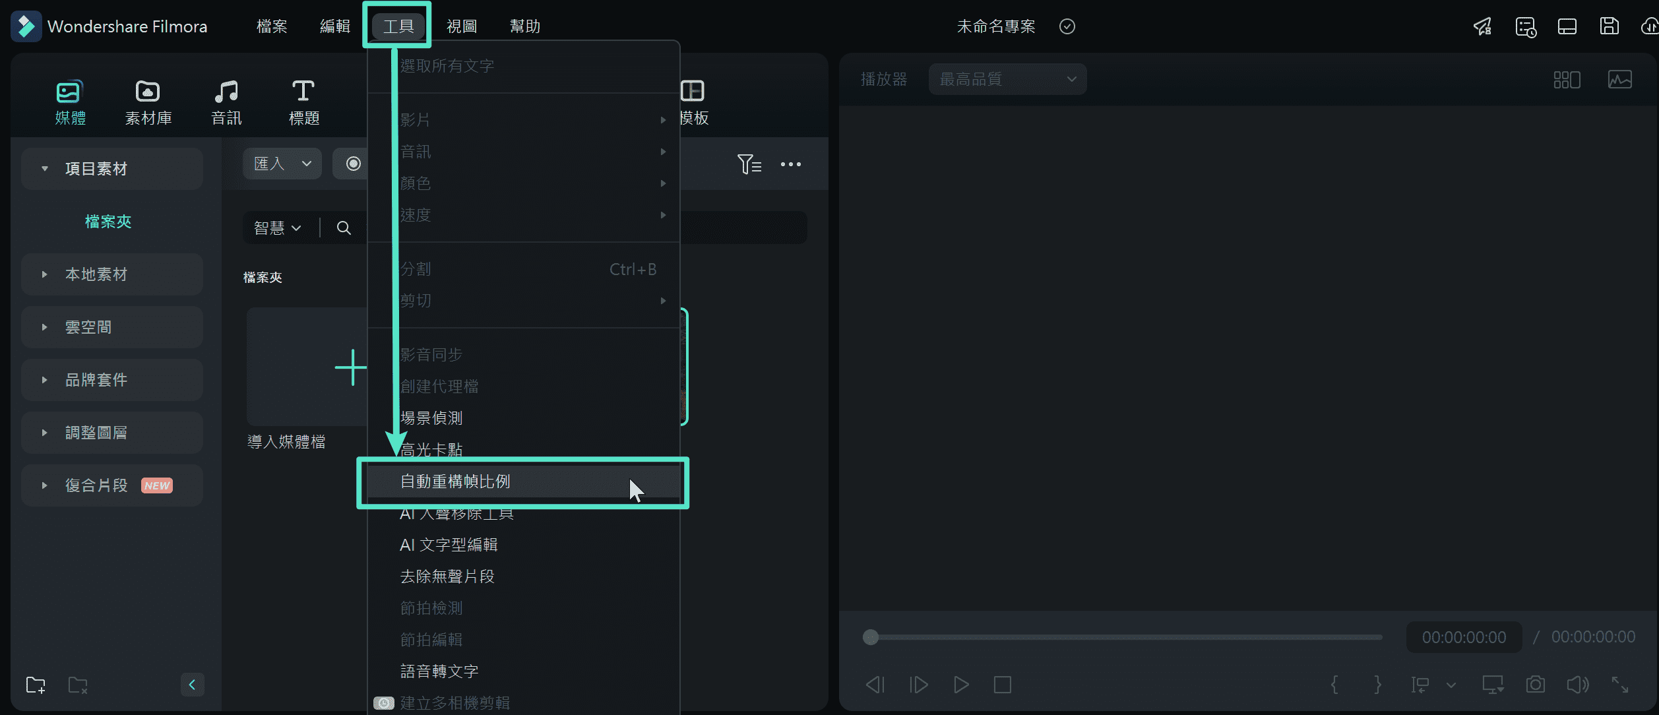Viewport: 1659px width, 715px height.
Task: Expand the 復合片段 section
Action: click(x=112, y=485)
